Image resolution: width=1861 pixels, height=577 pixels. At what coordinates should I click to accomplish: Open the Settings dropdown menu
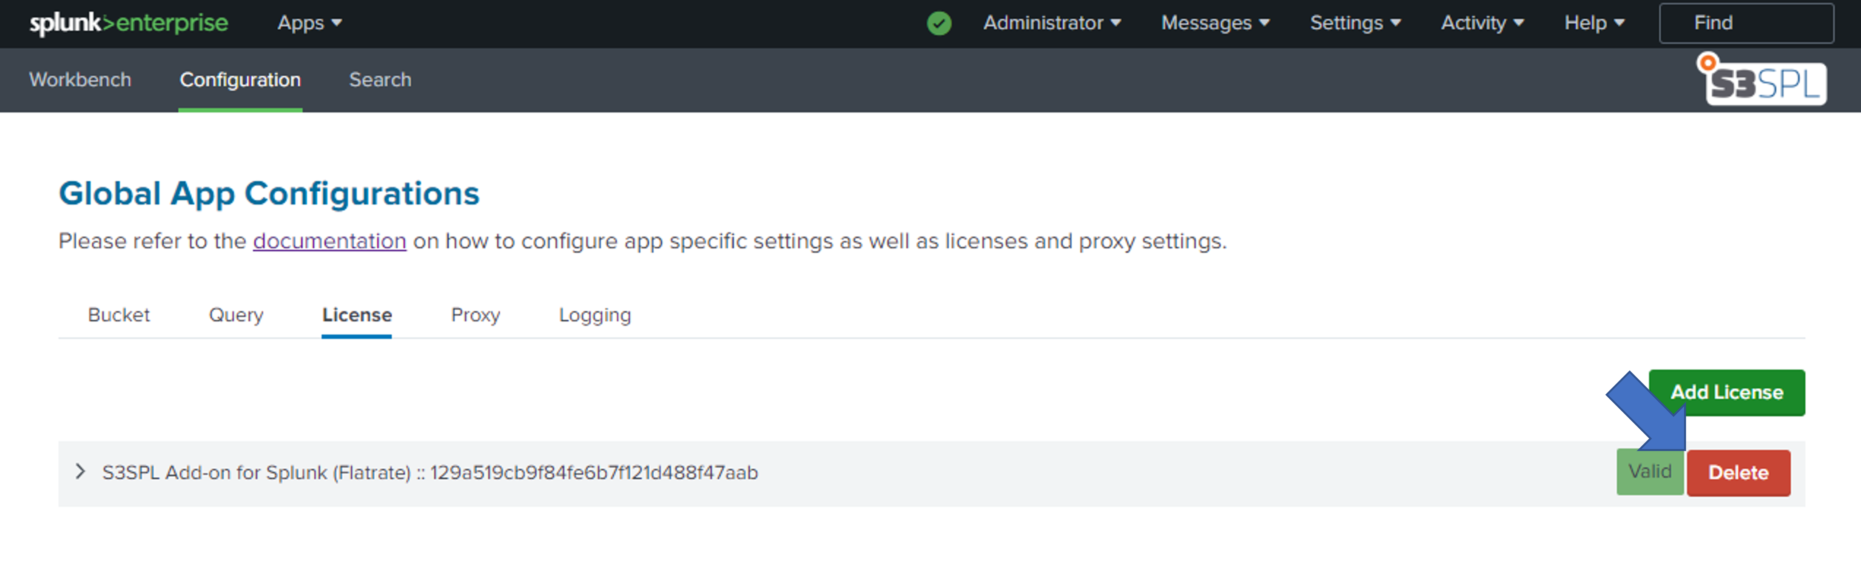(1354, 23)
